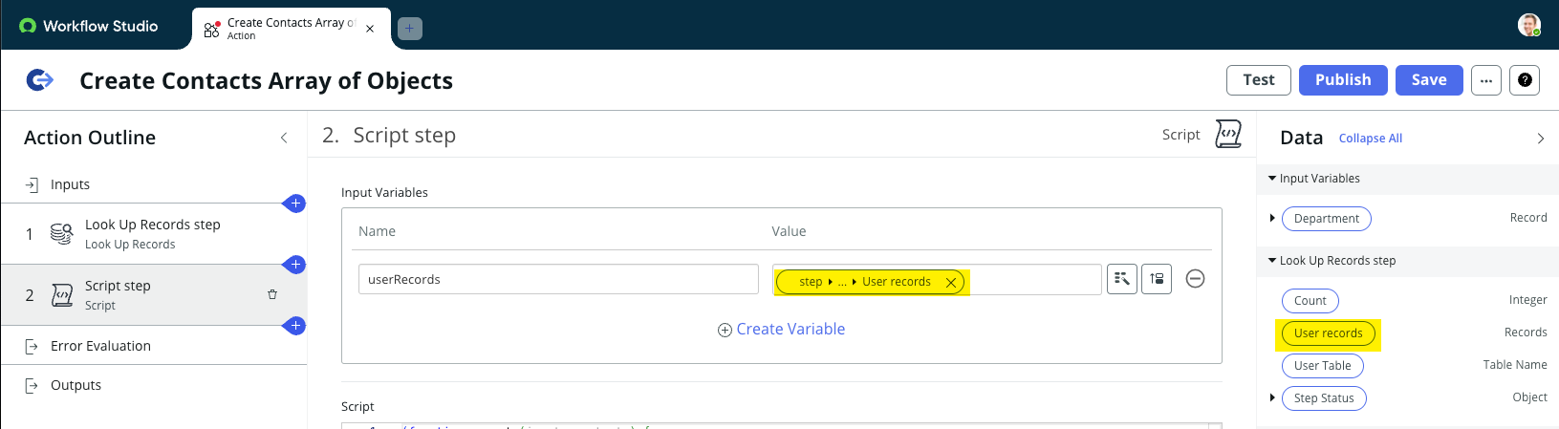Click the Test button

tap(1258, 80)
